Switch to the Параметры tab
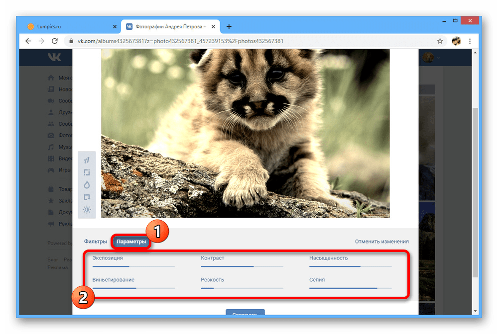 [x=131, y=242]
